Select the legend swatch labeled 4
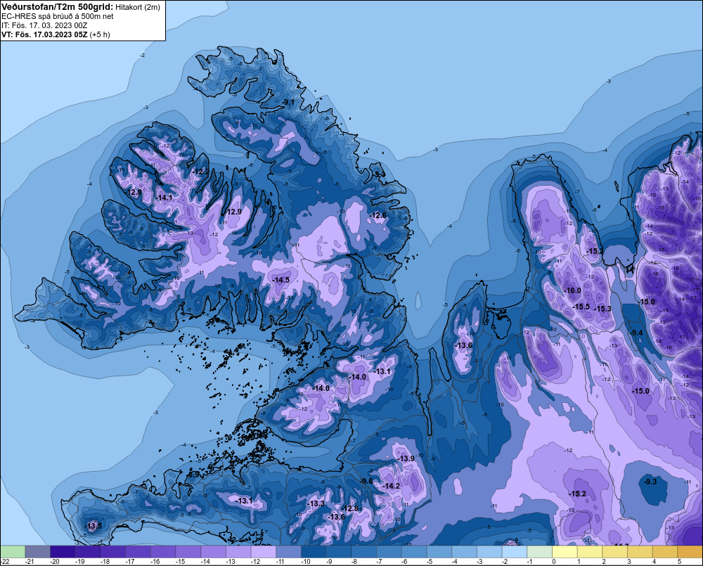This screenshot has width=703, height=566. click(x=665, y=552)
